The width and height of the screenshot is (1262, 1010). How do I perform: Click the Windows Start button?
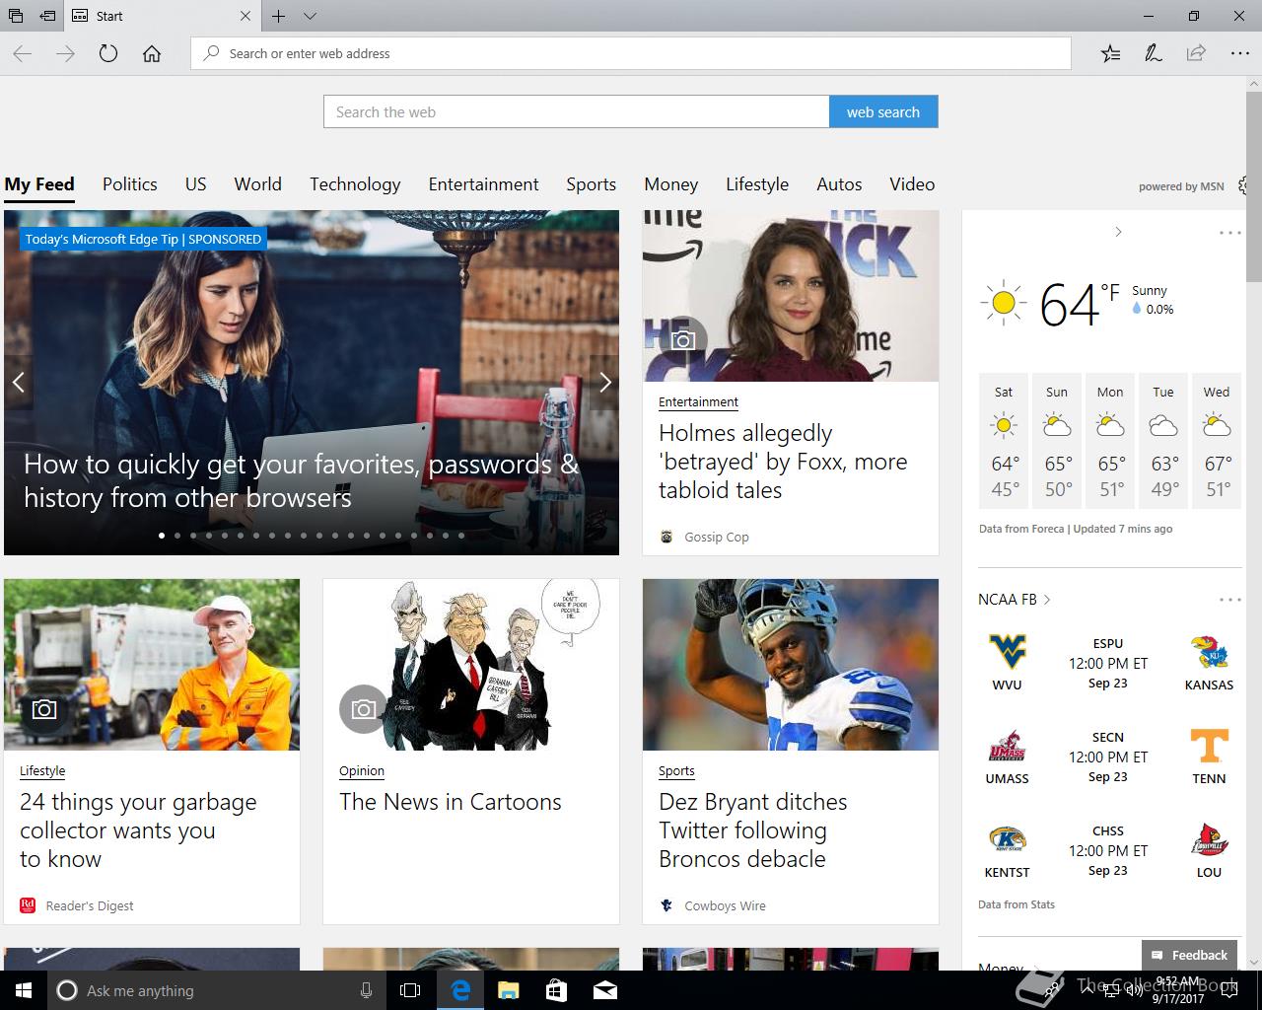coord(24,990)
